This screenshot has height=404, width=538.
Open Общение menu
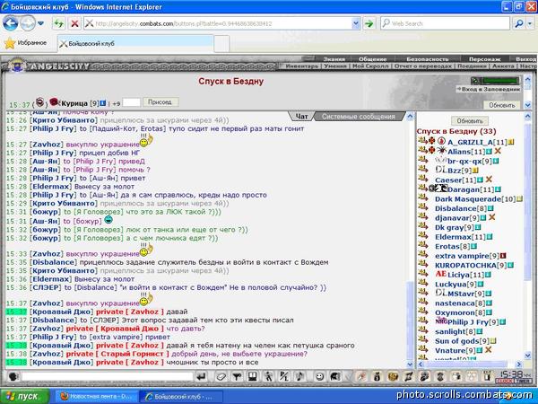click(x=372, y=59)
